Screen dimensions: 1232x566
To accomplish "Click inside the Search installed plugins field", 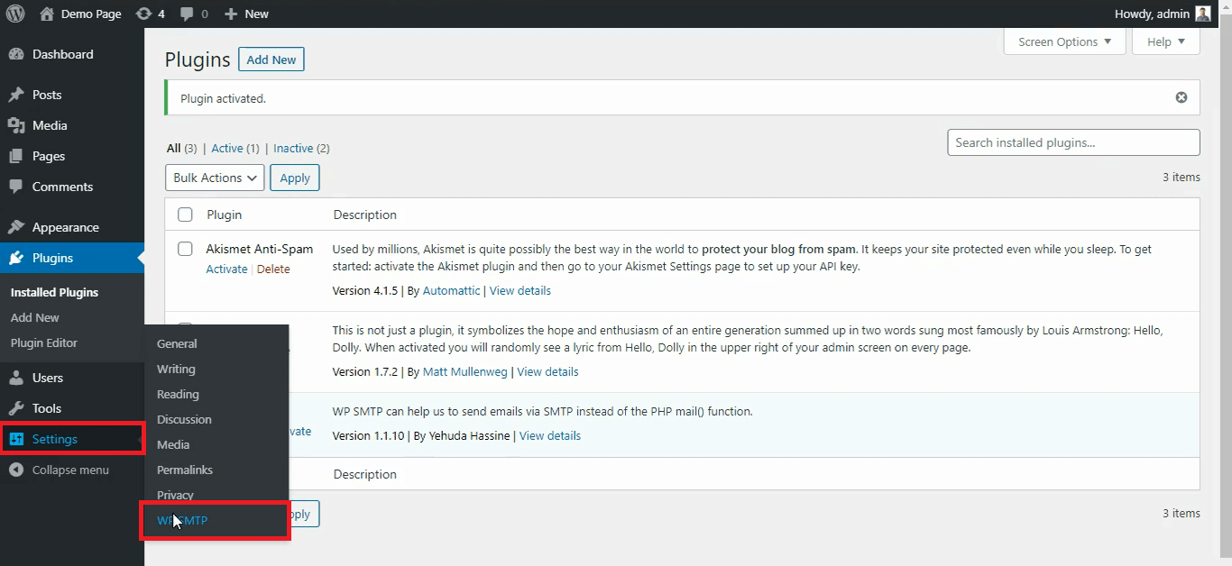I will 1072,142.
